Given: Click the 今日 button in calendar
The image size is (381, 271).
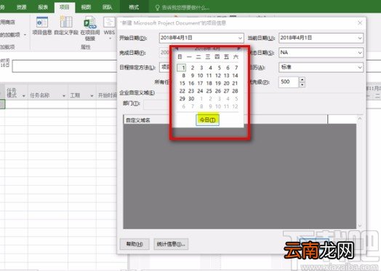Looking at the screenshot, I should [207, 119].
